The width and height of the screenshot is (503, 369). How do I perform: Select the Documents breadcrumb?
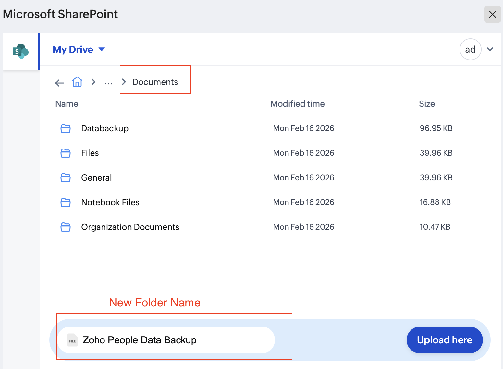[155, 82]
